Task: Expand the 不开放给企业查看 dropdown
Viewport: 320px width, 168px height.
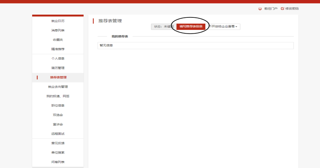Action: [x=223, y=26]
